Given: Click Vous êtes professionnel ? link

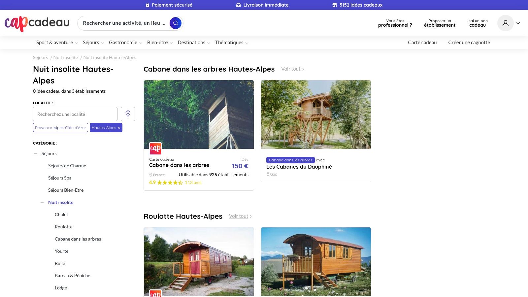Looking at the screenshot, I should point(395,23).
